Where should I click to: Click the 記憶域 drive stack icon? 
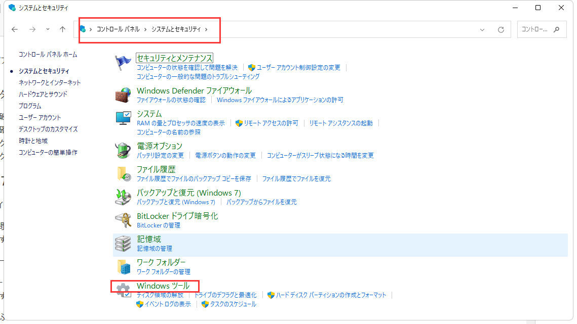122,244
